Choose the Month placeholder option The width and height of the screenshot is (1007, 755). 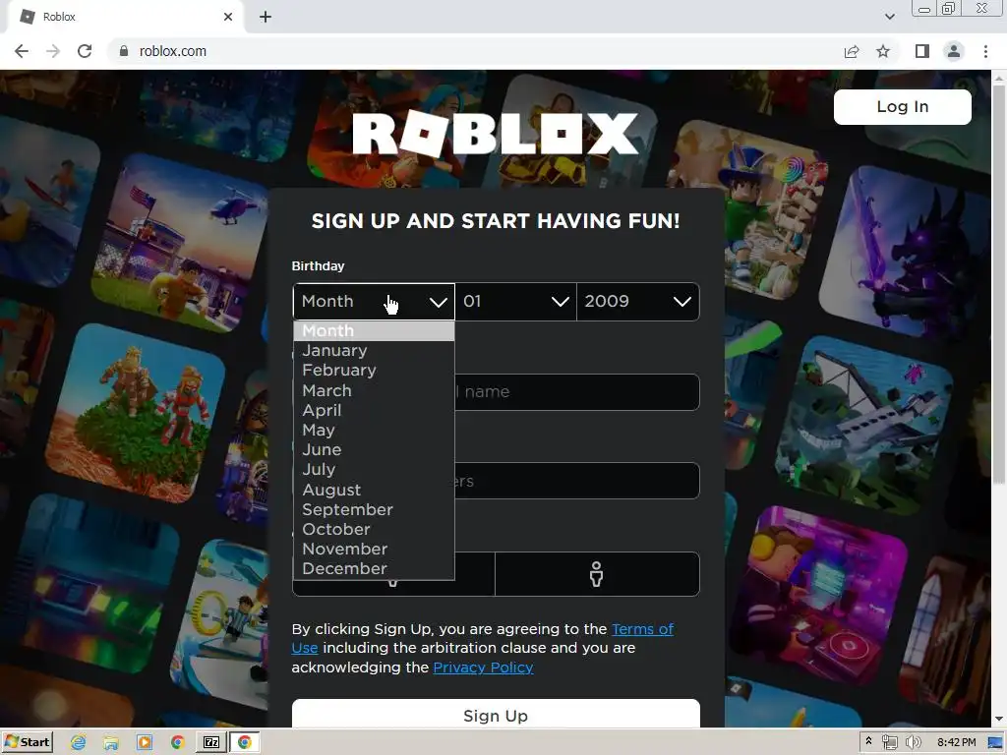374,331
